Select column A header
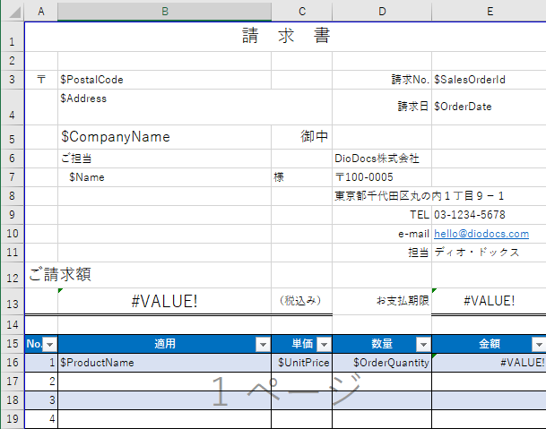 pos(41,12)
